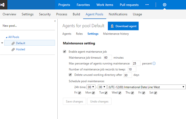Click the Maintenance job timeout field
The image size is (186, 119).
pos(108,58)
